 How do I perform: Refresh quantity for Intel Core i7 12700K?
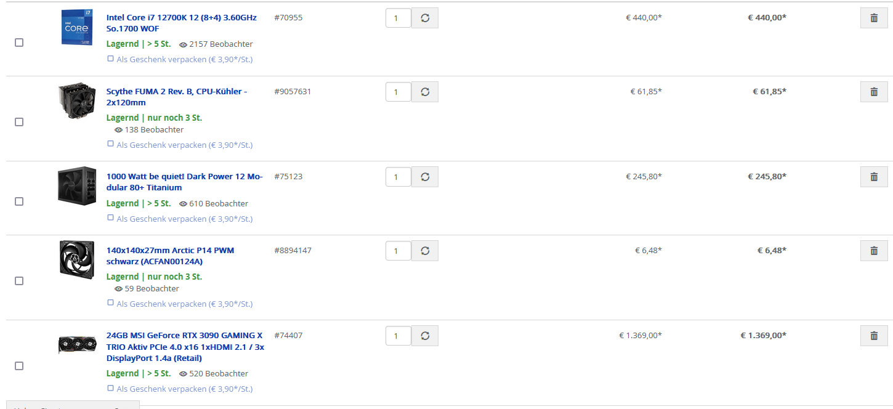[x=425, y=18]
